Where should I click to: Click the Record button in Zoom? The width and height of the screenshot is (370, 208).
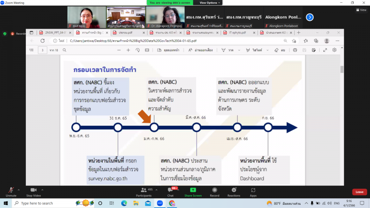pos(215,192)
